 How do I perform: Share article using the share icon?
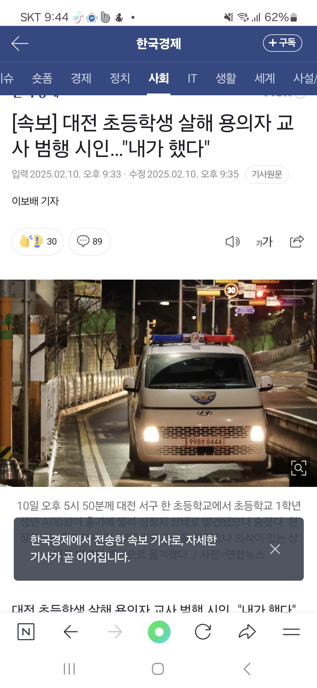click(297, 241)
